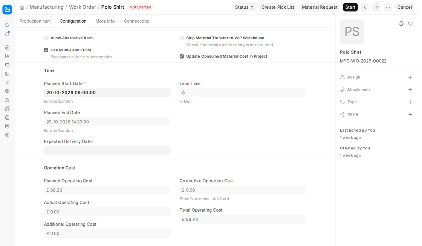
Task: Open the Status dropdown
Action: pos(244,7)
